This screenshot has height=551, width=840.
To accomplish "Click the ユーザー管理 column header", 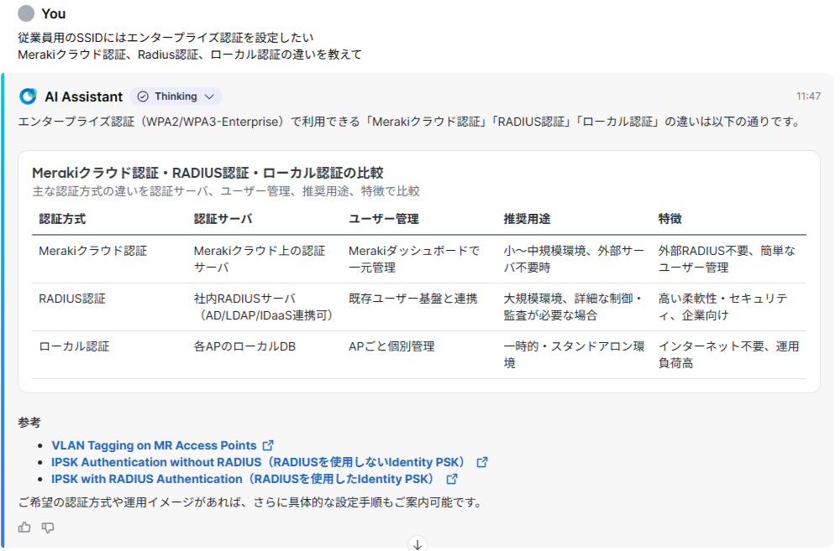I will click(x=383, y=219).
